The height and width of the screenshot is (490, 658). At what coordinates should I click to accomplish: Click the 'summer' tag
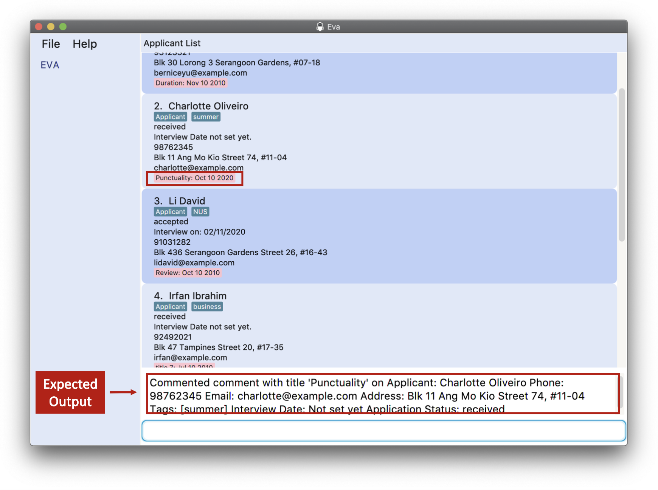(206, 117)
